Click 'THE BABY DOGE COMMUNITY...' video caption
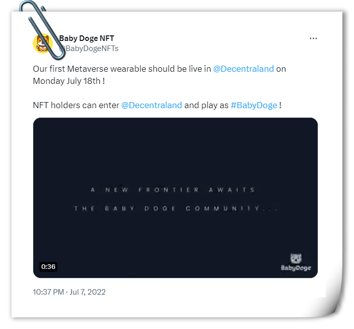Viewport: 354px width, 329px height. pos(175,208)
